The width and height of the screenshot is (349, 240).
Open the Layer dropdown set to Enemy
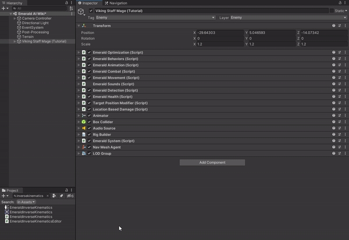285,17
